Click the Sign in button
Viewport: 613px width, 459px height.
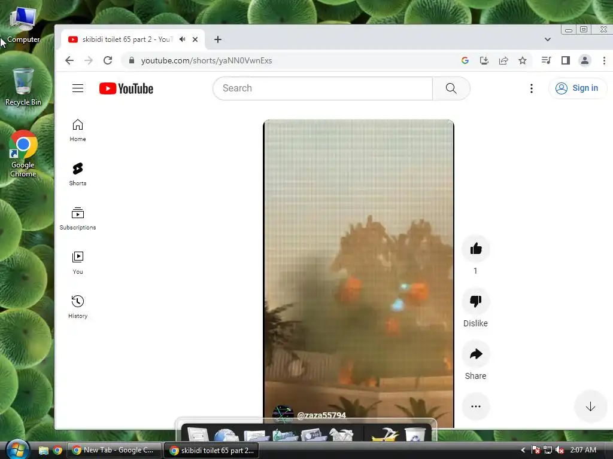(578, 88)
